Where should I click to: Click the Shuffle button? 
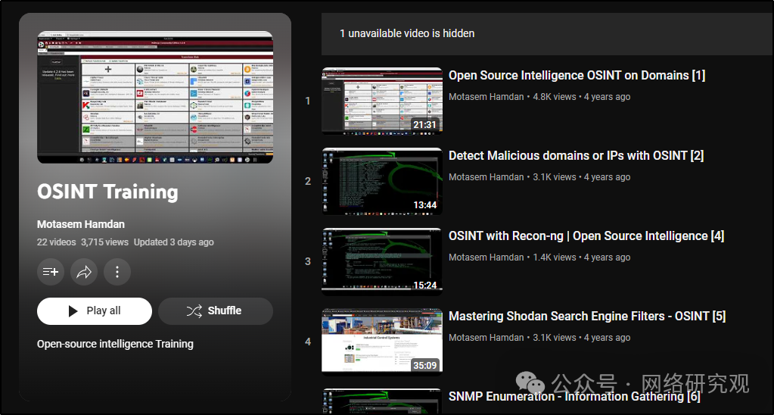tap(215, 310)
